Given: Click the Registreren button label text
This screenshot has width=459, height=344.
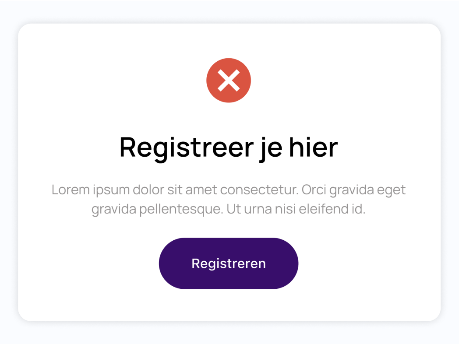Looking at the screenshot, I should [228, 263].
